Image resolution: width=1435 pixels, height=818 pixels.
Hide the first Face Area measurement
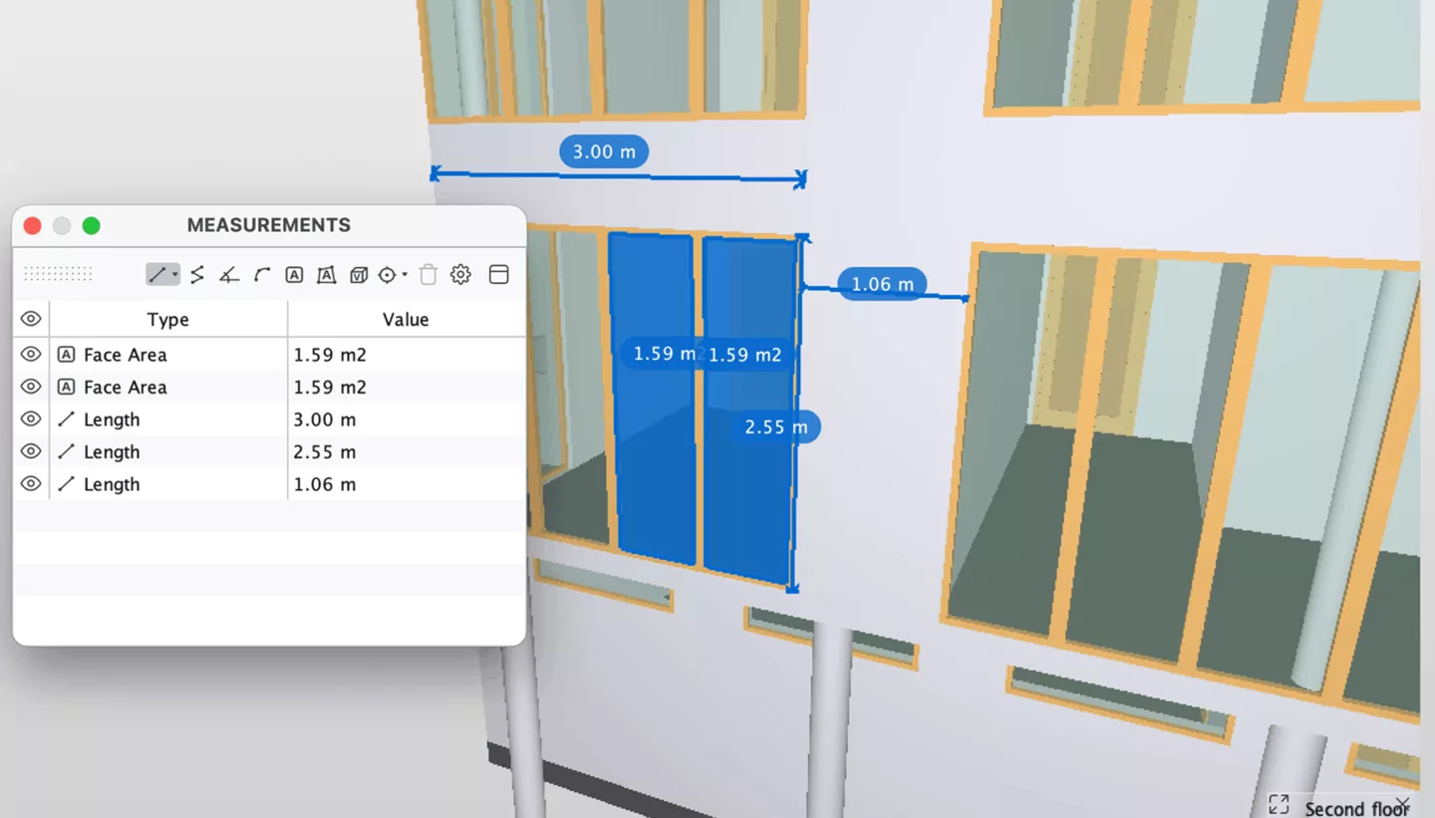31,354
